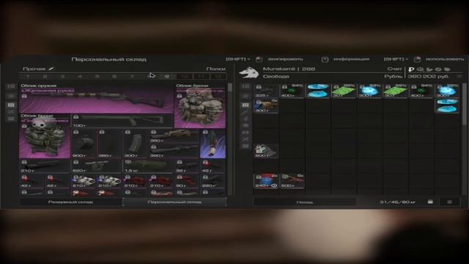
Task: Select the rifle stock item weighing 100 г
Action: [x=122, y=120]
